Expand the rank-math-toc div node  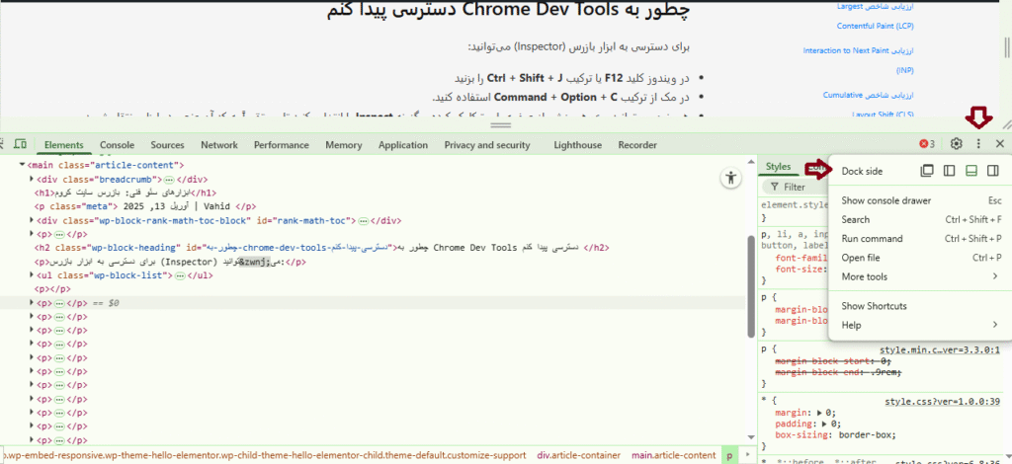[32, 220]
